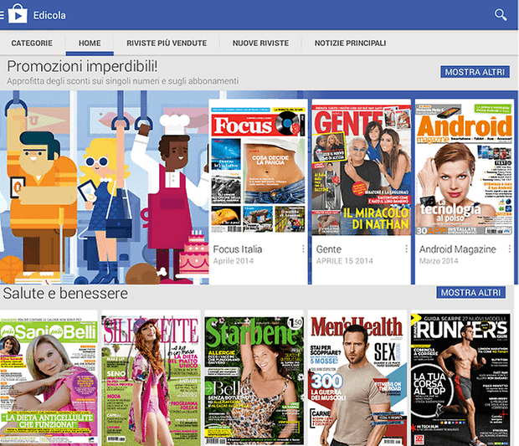Click the Promozioni imperdibili! heading
The width and height of the screenshot is (519, 446).
(x=82, y=66)
